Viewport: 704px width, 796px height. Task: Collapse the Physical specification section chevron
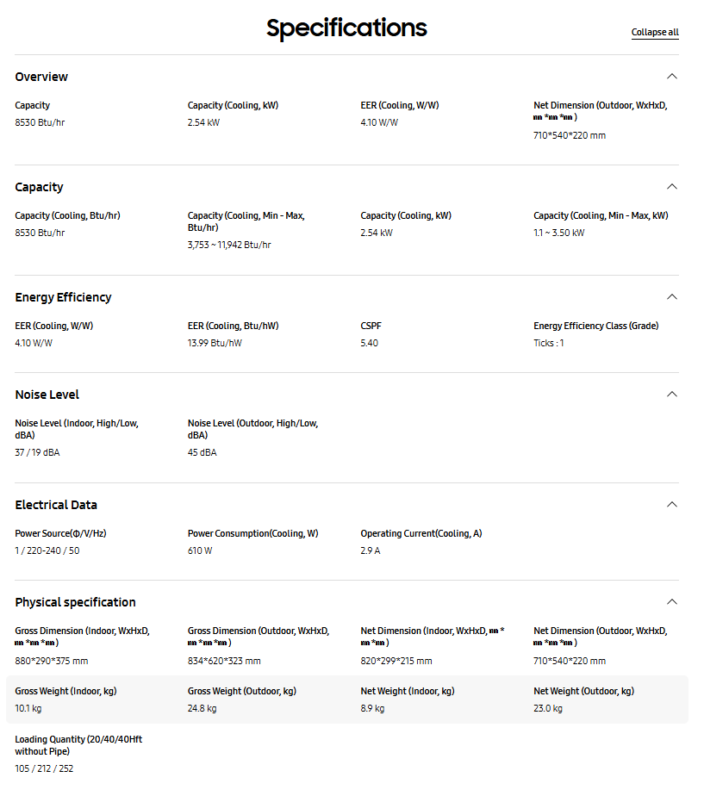(672, 602)
